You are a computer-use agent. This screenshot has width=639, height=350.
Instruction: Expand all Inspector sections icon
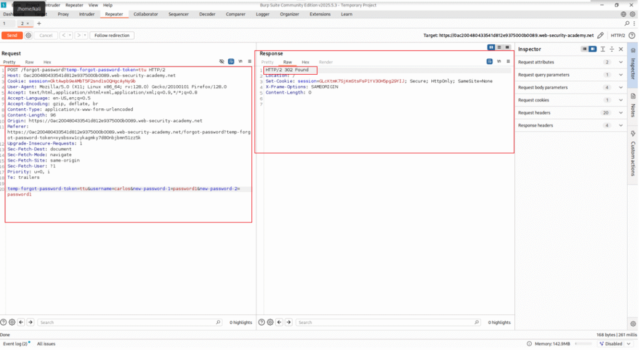point(603,49)
